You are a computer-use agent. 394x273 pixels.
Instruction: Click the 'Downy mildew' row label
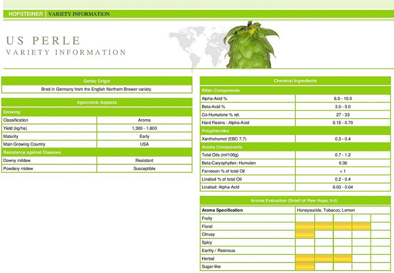pyautogui.click(x=17, y=160)
